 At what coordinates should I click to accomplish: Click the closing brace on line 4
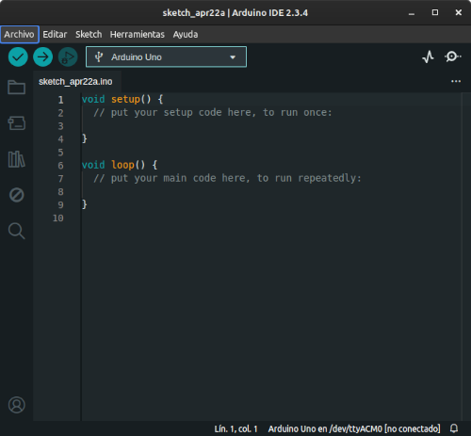(84, 138)
